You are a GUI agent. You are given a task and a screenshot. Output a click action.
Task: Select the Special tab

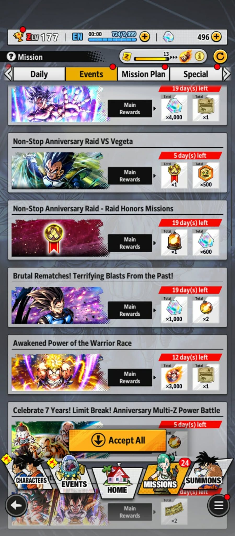tap(196, 74)
